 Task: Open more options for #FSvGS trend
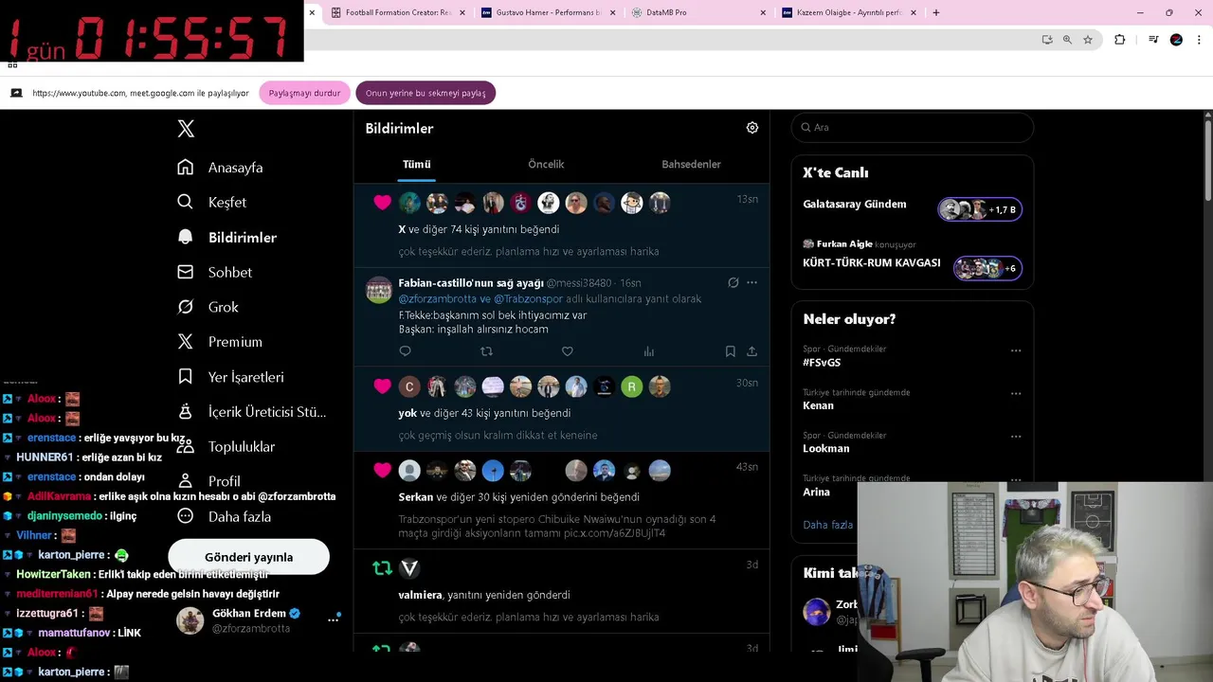point(1016,350)
